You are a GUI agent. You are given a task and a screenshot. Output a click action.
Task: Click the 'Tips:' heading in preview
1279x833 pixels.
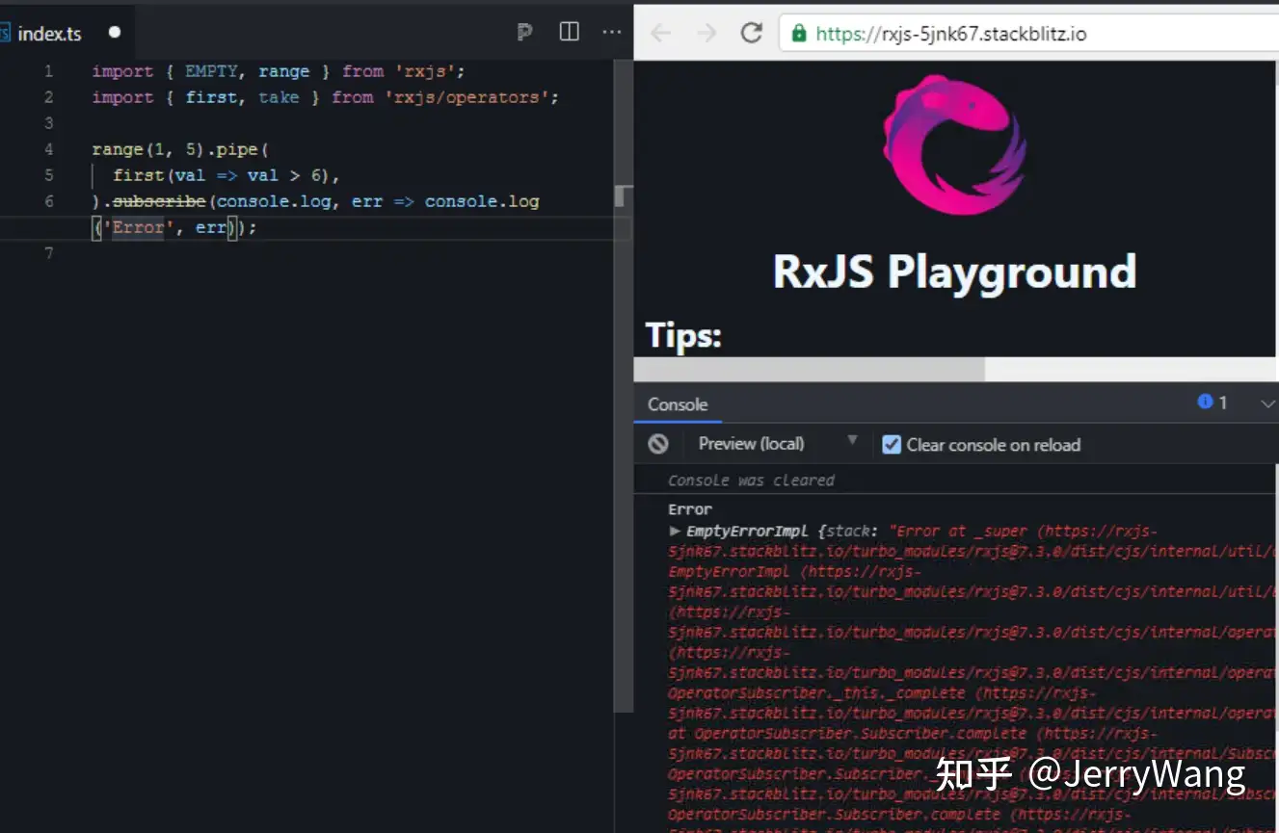[683, 335]
